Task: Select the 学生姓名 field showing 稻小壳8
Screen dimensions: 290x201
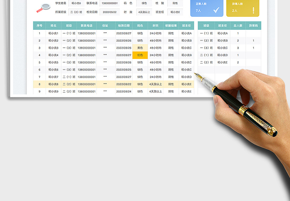Action: pyautogui.click(x=75, y=3)
